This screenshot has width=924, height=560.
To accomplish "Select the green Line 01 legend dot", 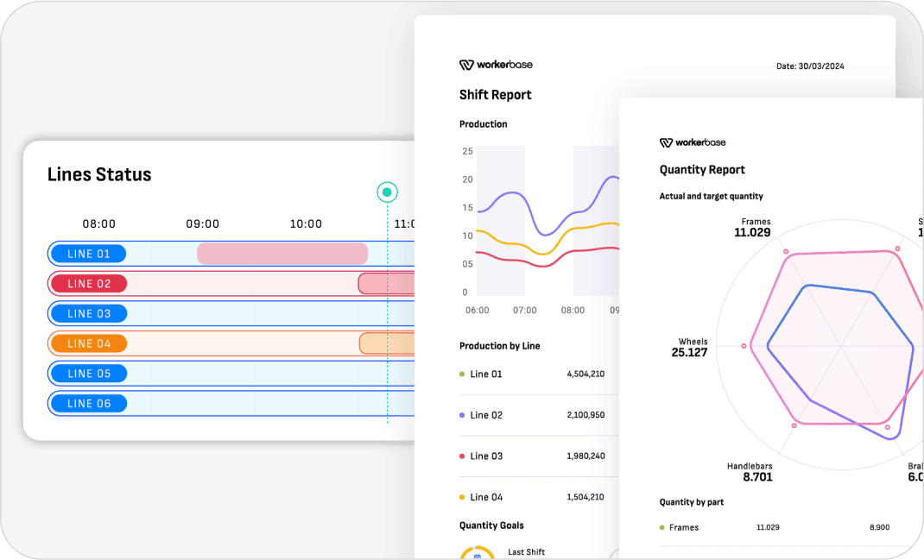I will (463, 374).
